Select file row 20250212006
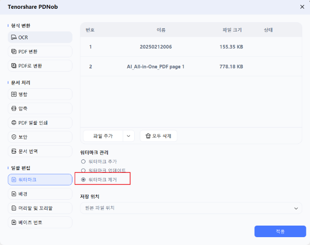 tap(191, 47)
